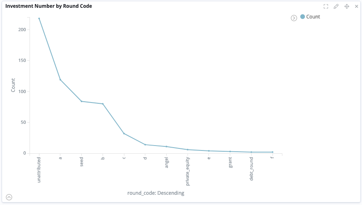Viewport: 362px width, 205px height.
Task: Expand the panel to full screen
Action: coord(326,6)
